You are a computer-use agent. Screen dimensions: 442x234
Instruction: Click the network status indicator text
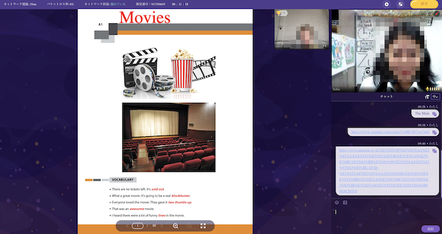pyautogui.click(x=105, y=4)
